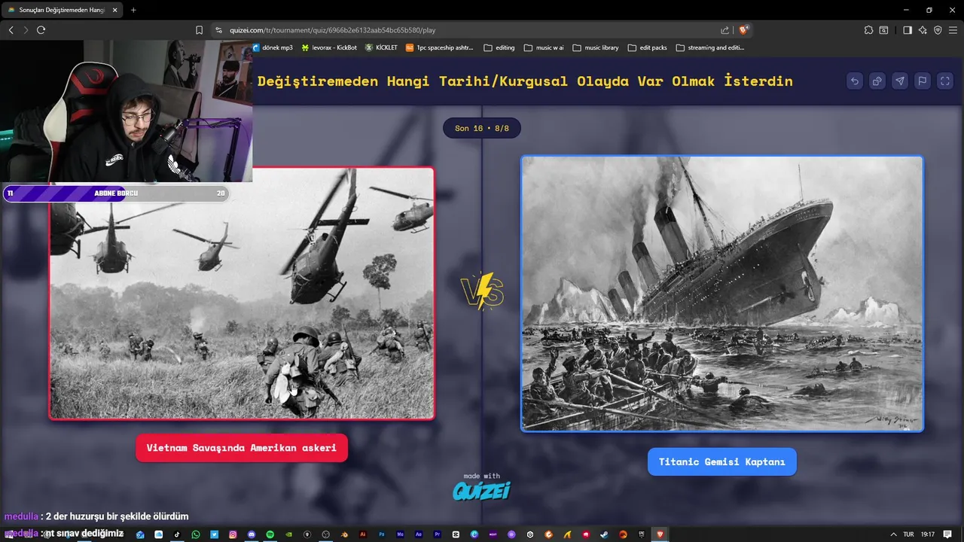Open the Windows notification center icon

pos(947,534)
